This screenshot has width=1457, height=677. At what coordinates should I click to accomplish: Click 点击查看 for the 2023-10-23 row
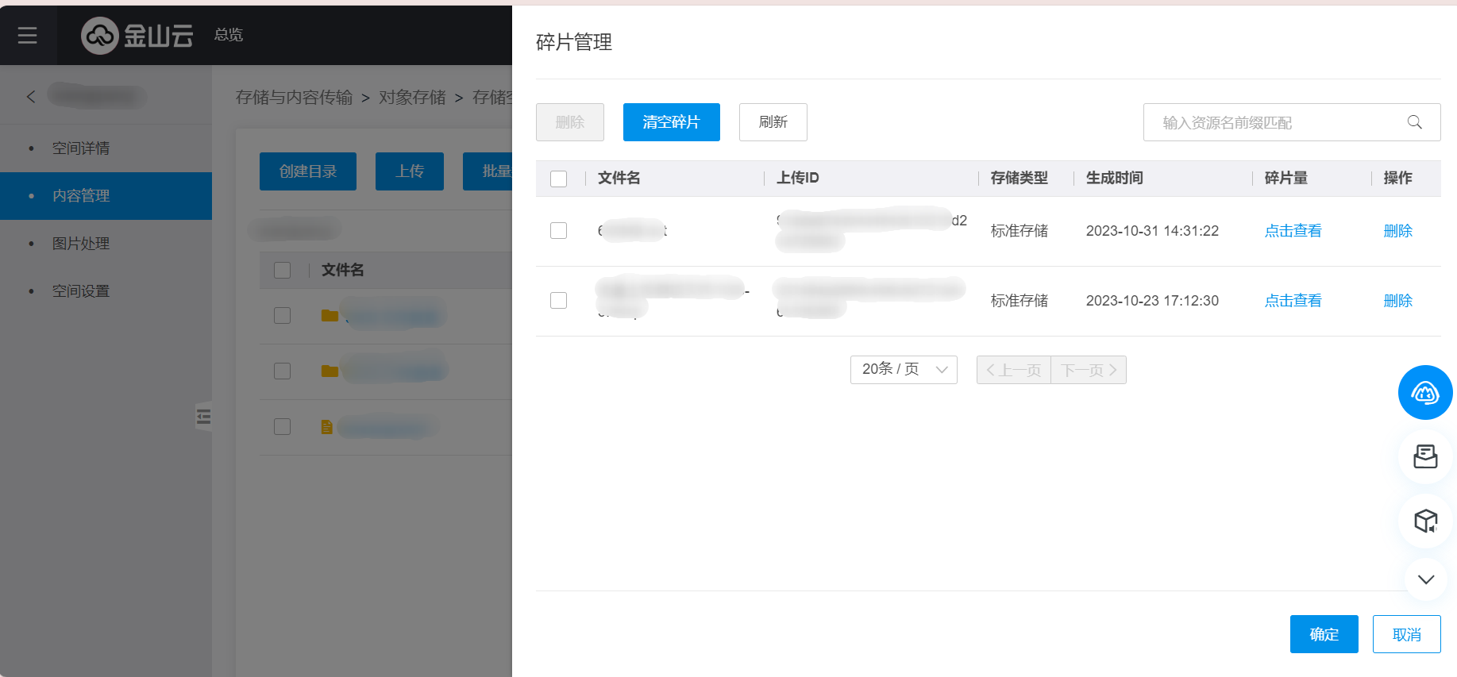[x=1293, y=301]
